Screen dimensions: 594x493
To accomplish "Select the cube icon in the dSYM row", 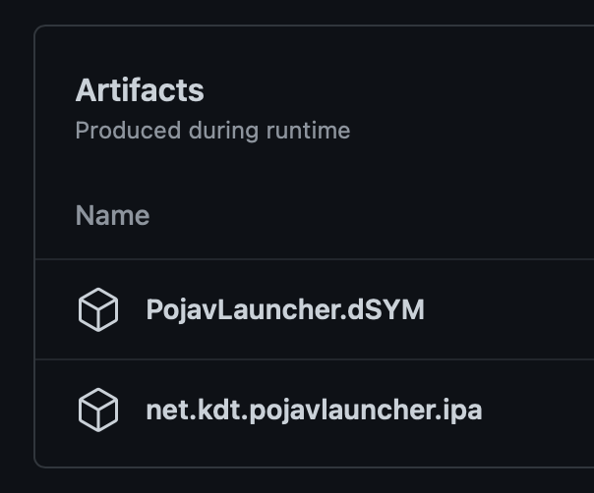I will (98, 310).
